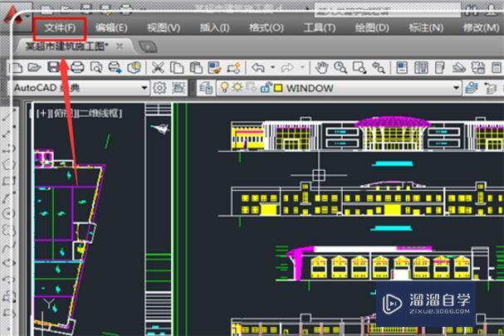This screenshot has height=336, width=504.
Task: Toggle WINDOW layer on/off lightbulb
Action: [x=224, y=87]
